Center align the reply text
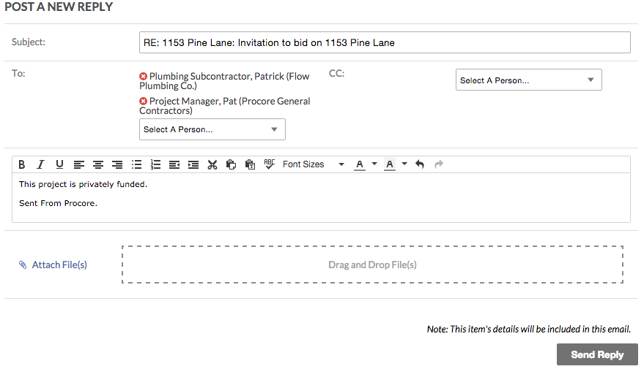The image size is (644, 369). pos(97,164)
